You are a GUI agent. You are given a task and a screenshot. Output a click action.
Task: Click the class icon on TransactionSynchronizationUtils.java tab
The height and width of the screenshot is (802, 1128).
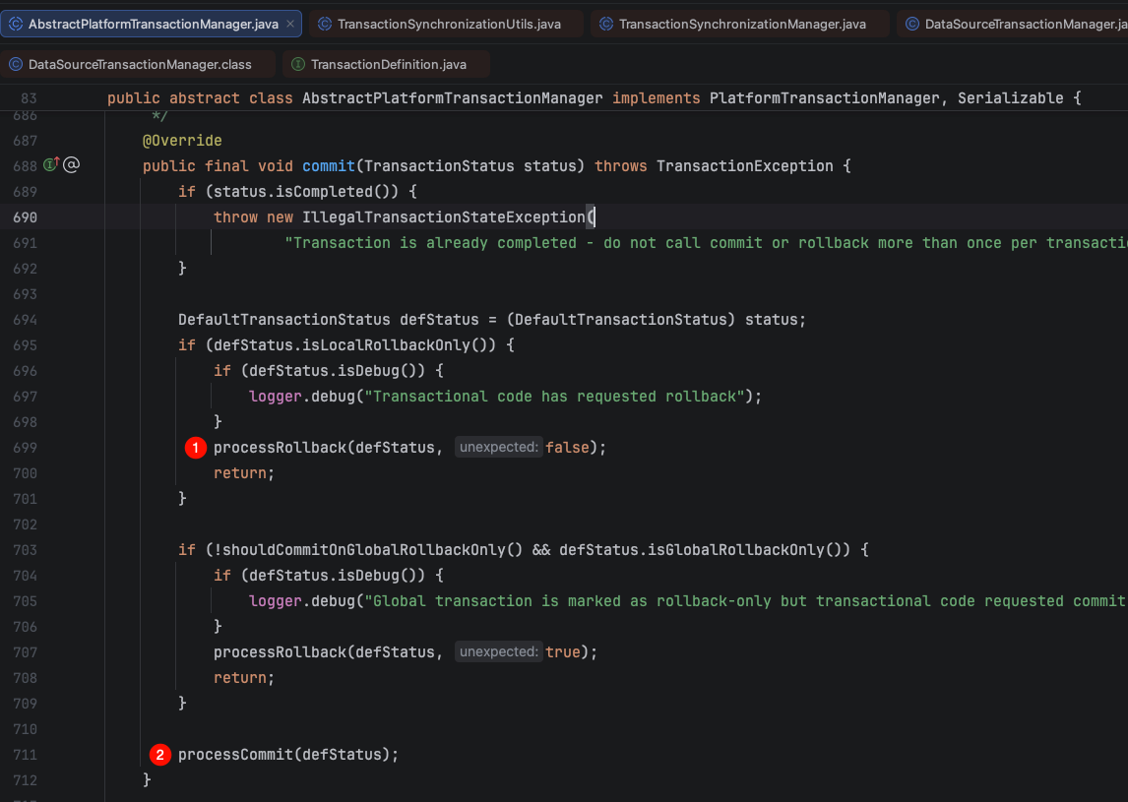[x=325, y=24]
